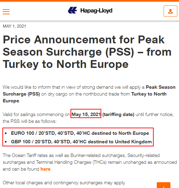179x188 pixels.
Task: Open the user account login icon
Action: pos(170,11)
